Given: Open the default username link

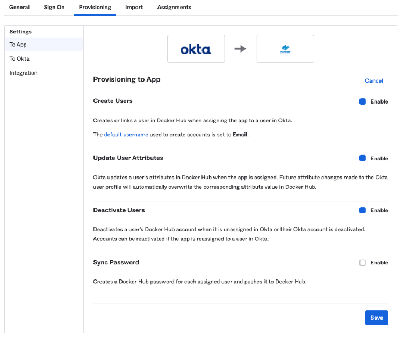Looking at the screenshot, I should [126, 135].
